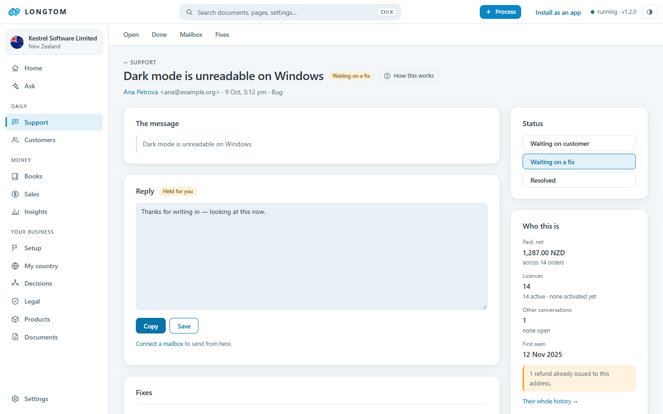
Task: Click the Longtom logo icon
Action: point(14,12)
